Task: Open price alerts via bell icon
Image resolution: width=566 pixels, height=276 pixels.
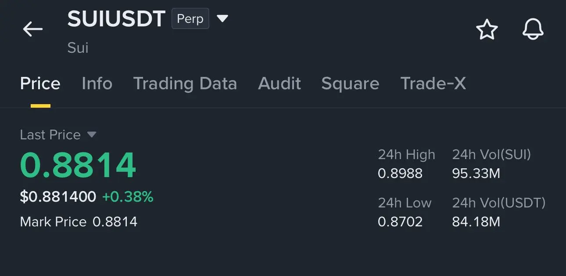Action: click(533, 30)
